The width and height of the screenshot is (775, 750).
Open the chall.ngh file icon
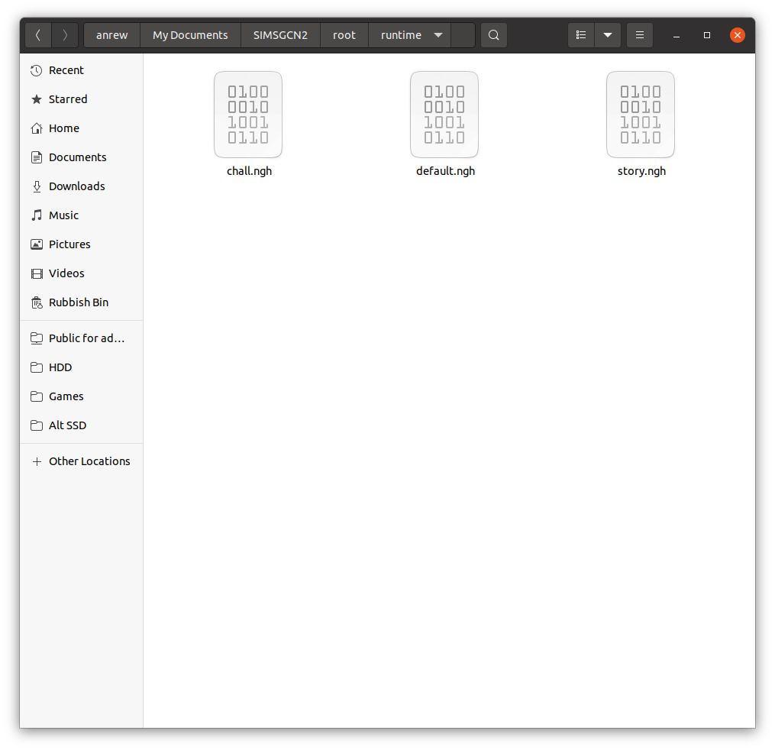click(248, 115)
